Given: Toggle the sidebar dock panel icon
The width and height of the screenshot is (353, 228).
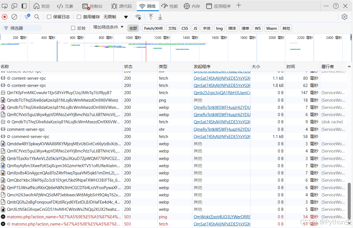Looking at the screenshot, I should (24, 6).
